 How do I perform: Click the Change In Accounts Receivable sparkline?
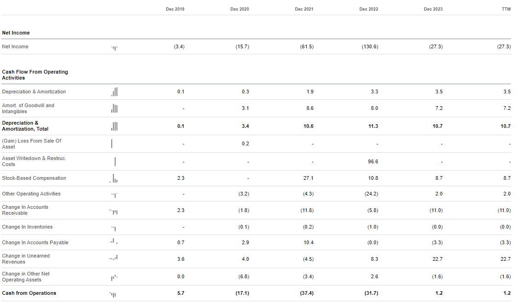coord(114,211)
